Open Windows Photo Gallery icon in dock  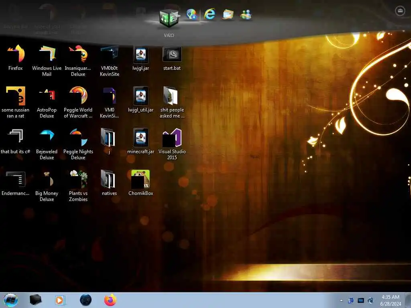[228, 14]
